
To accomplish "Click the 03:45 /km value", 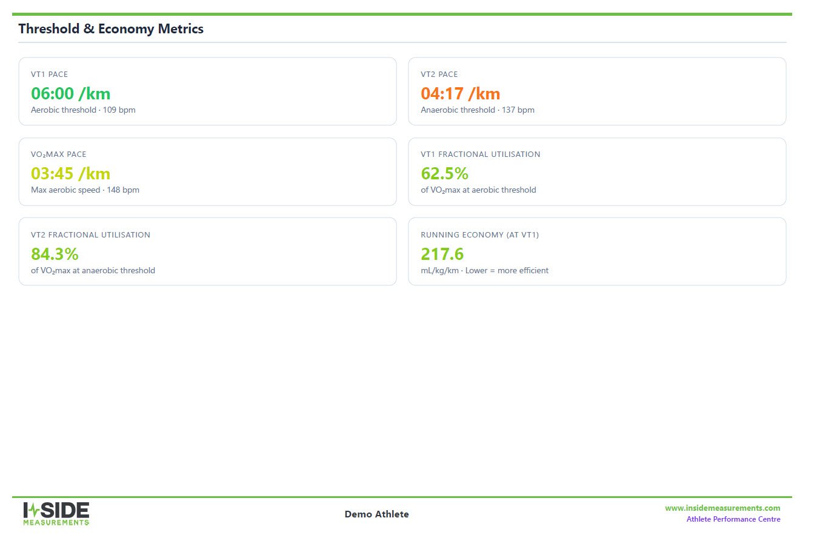I will tap(71, 174).
